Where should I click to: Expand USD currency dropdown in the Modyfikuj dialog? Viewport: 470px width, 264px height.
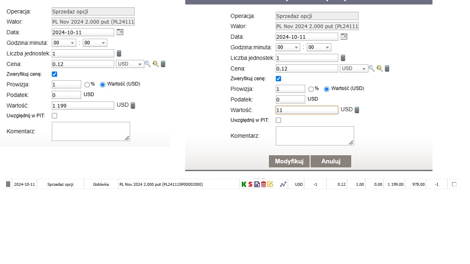[354, 68]
